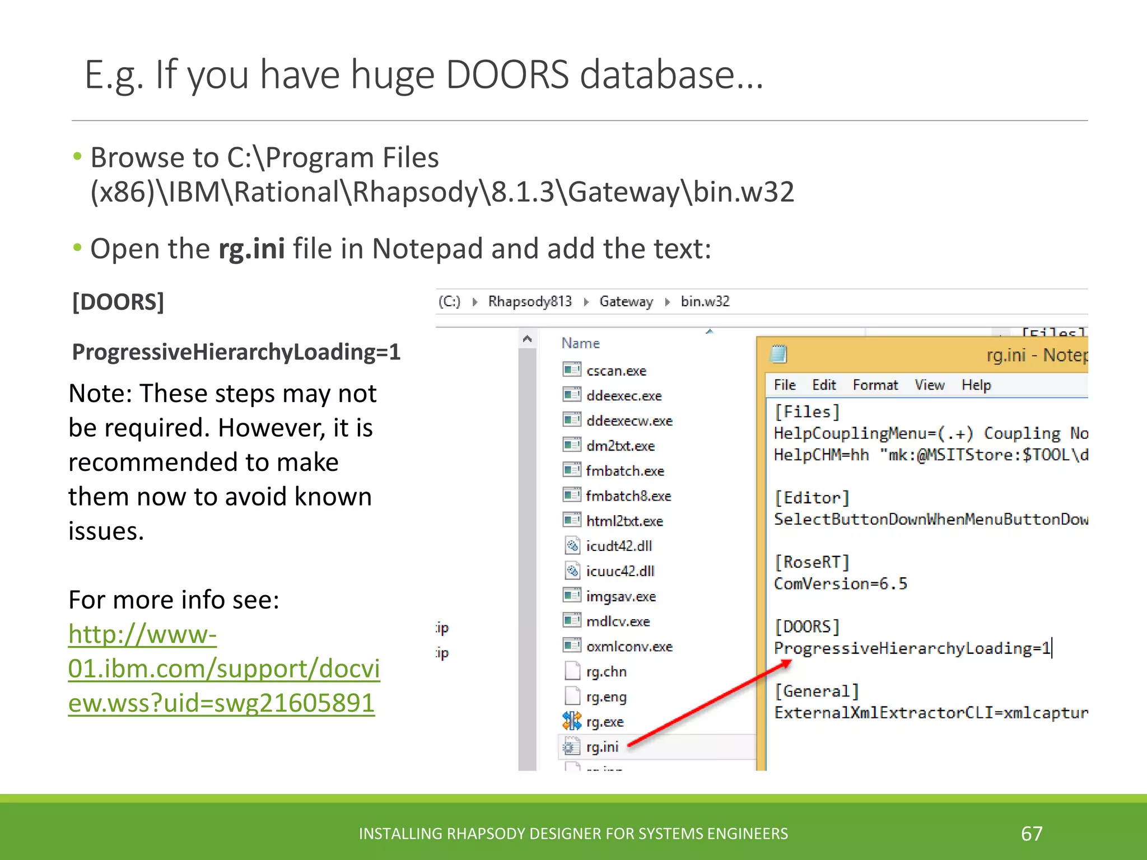Click the [DOORS] line in Notepad
The image size is (1147, 860).
[807, 627]
